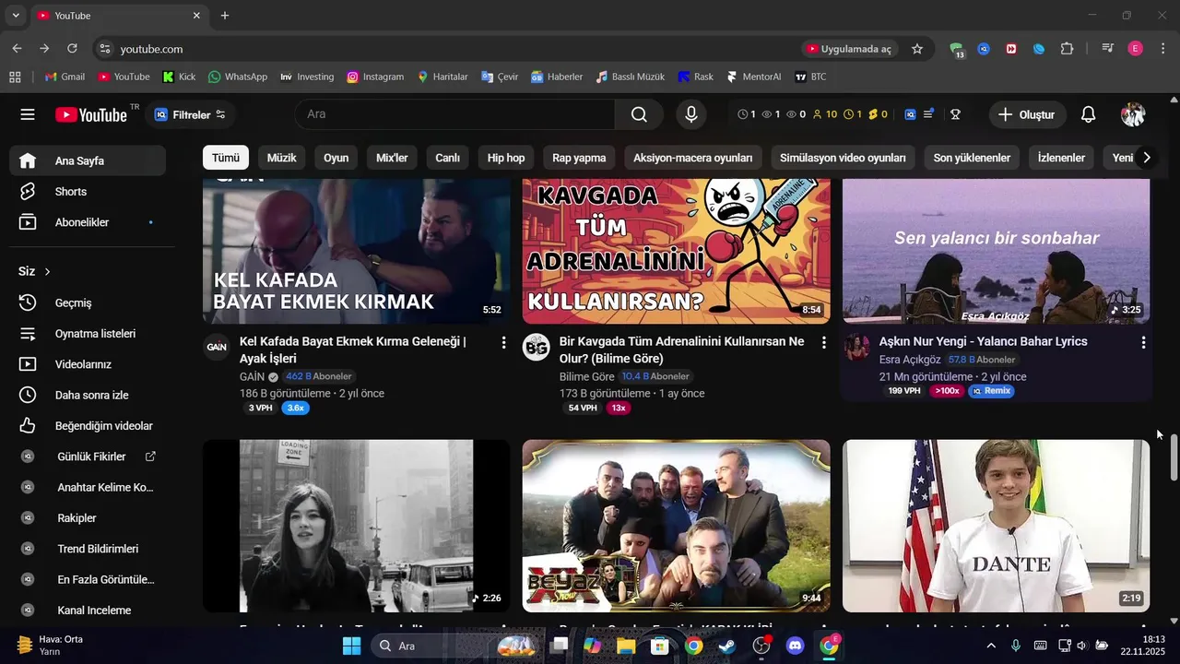Select the Son yüklenenler chip
1180x664 pixels.
[x=972, y=158]
